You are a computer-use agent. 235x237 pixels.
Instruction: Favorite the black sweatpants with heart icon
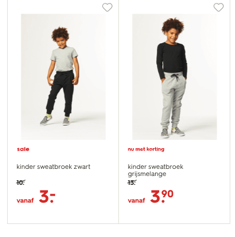(x=107, y=8)
